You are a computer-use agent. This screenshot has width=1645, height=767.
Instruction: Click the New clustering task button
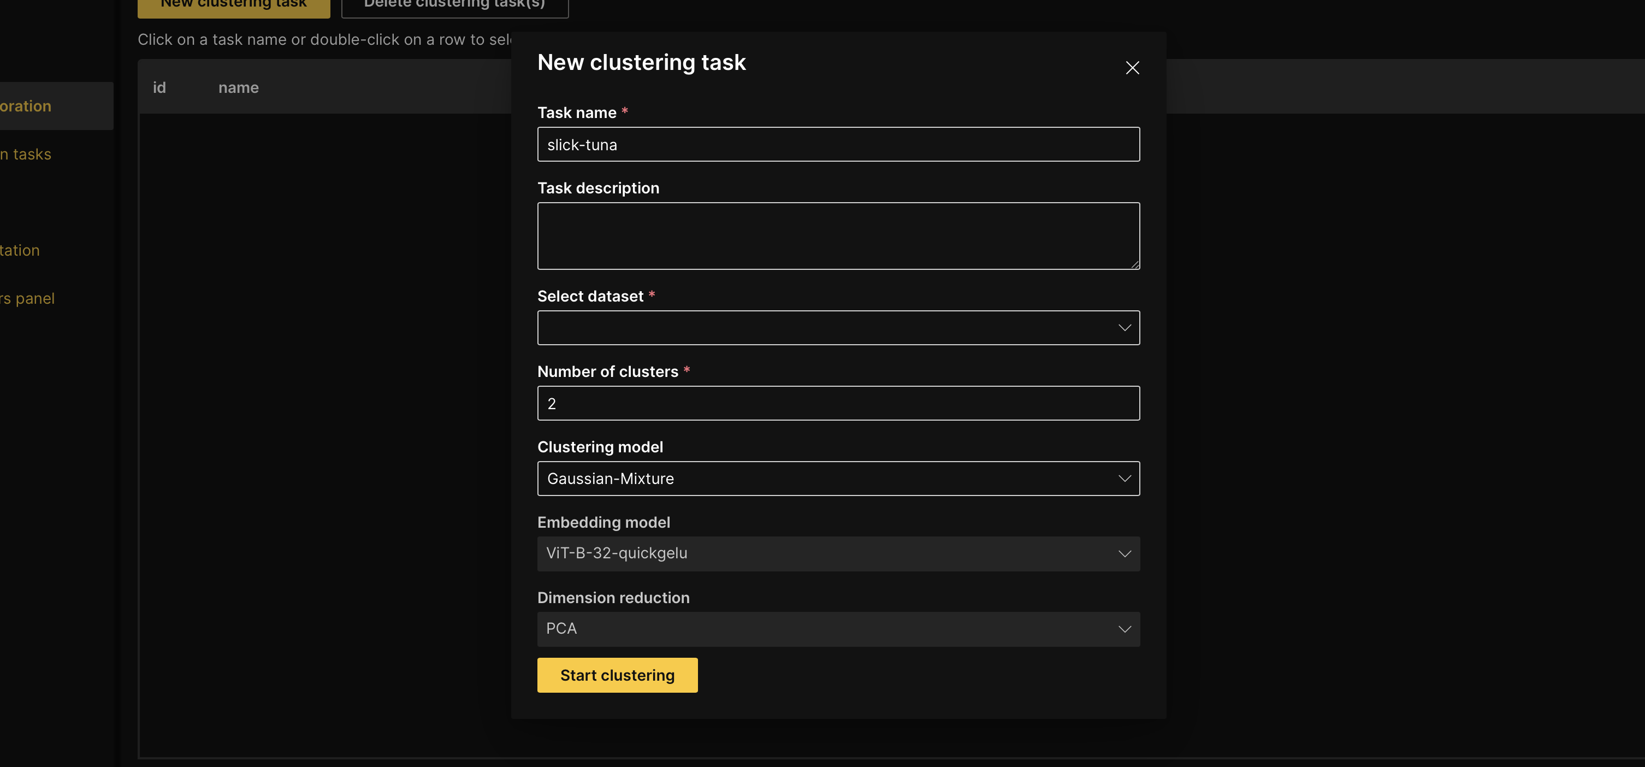point(234,5)
